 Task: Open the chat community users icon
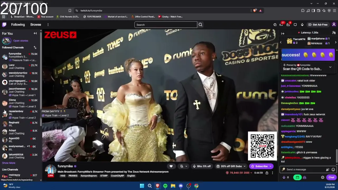pos(334,33)
